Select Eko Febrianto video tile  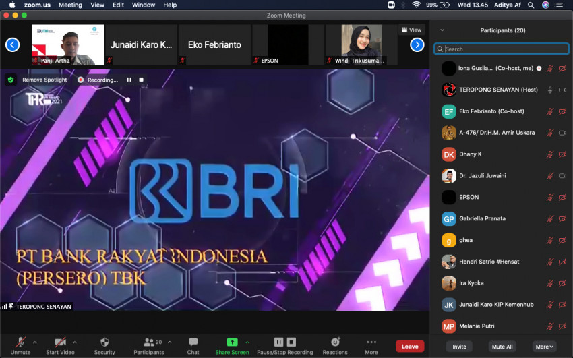coord(214,44)
